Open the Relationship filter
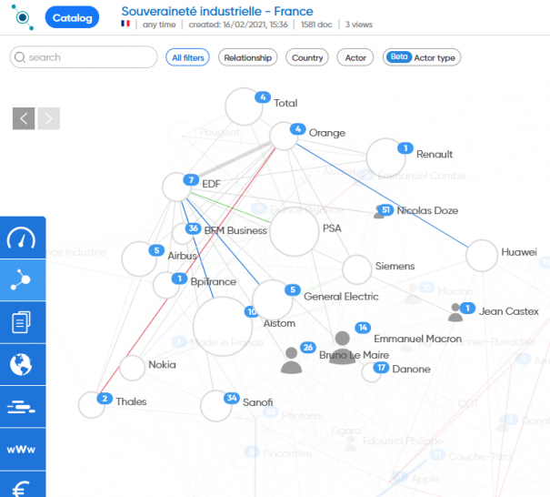This screenshot has height=497, width=550. coord(247,57)
